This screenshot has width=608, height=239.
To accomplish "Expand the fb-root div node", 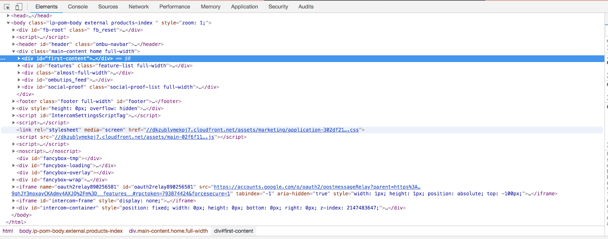I will (13, 30).
